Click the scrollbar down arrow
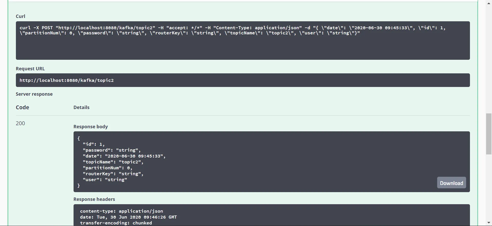The width and height of the screenshot is (492, 226). pos(489,223)
